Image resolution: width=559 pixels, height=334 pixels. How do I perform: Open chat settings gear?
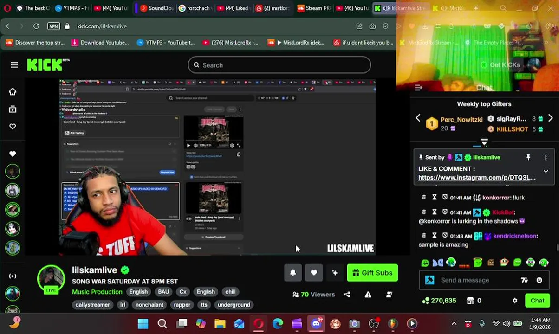point(515,301)
